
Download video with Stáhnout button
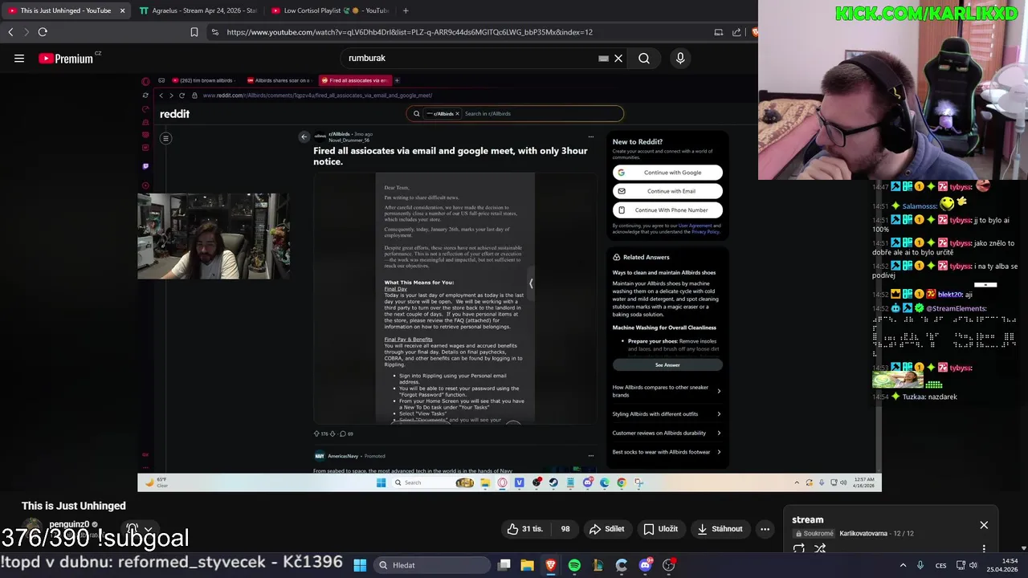pyautogui.click(x=720, y=529)
